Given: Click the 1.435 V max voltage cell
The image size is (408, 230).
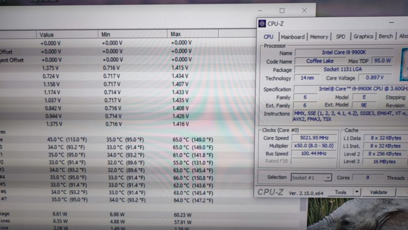Looking at the screenshot, I should pos(180,101).
